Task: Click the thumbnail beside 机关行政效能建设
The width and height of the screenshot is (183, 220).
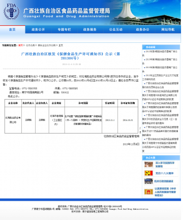Action: pos(148,181)
